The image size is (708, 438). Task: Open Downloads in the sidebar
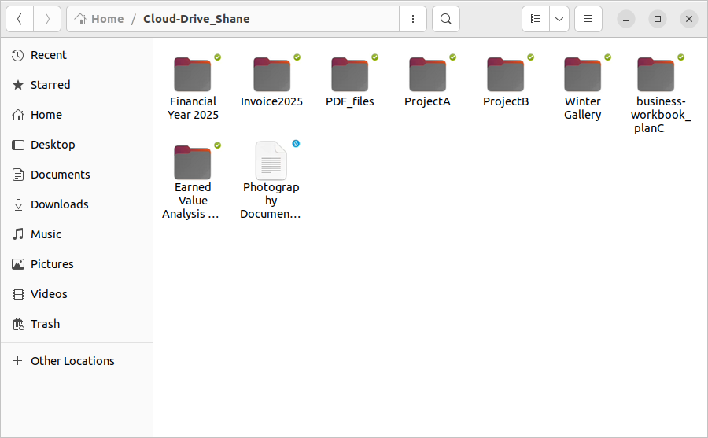59,204
